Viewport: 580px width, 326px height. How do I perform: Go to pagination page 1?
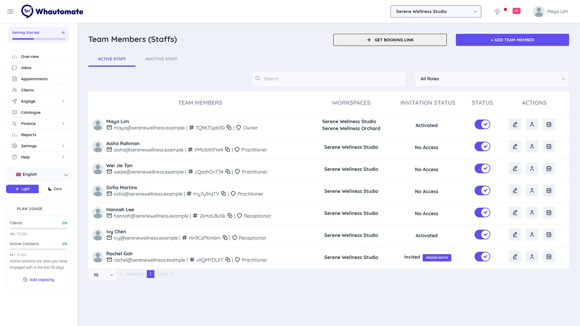150,274
